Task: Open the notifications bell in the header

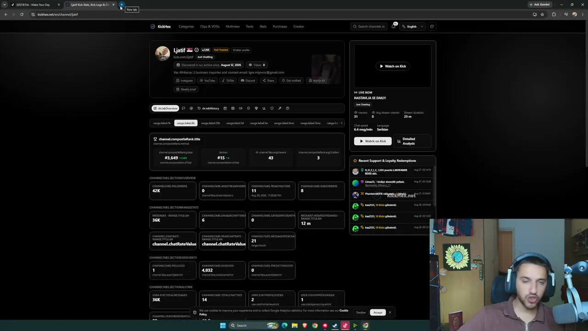Action: [x=393, y=26]
